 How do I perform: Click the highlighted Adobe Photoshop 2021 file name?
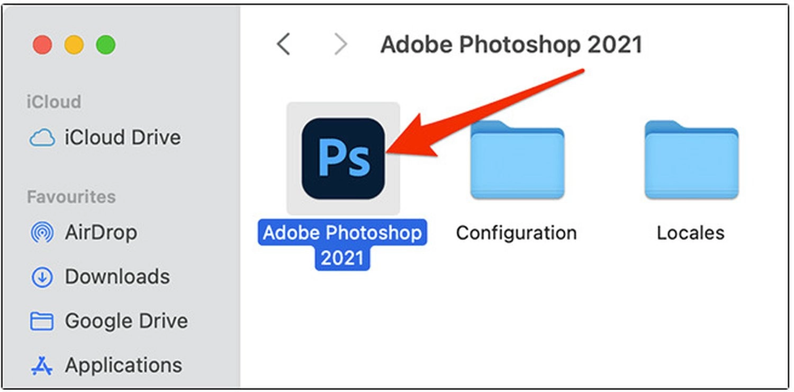342,245
